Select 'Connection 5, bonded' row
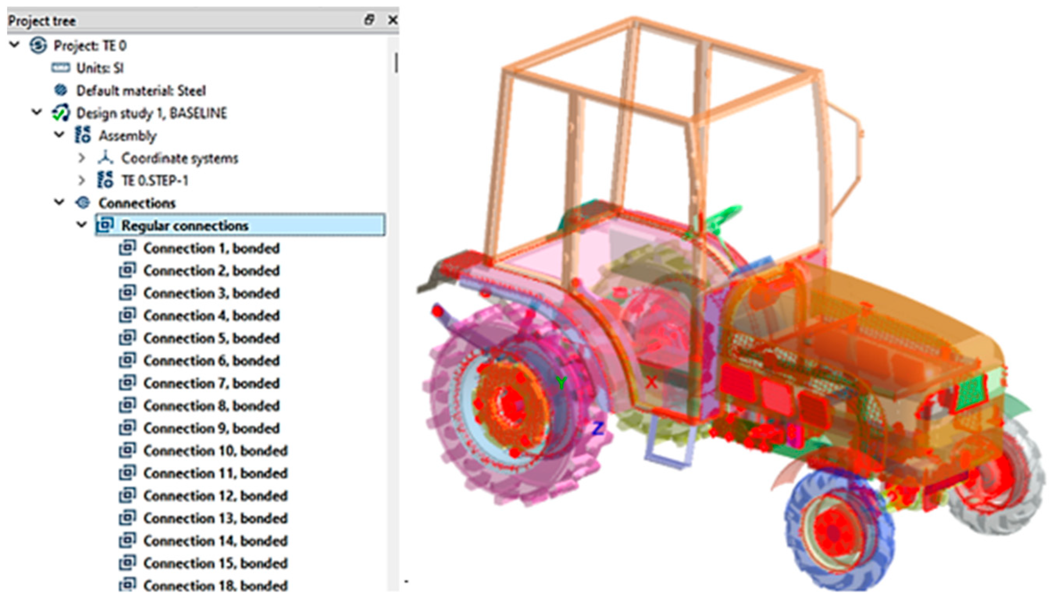The height and width of the screenshot is (600, 1053). (x=212, y=338)
